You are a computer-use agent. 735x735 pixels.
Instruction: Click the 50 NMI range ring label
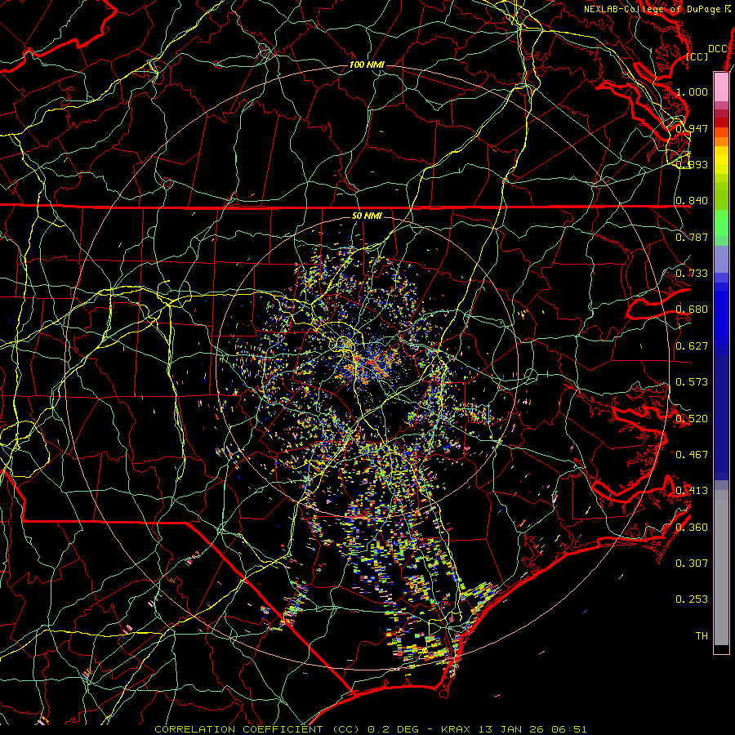[367, 216]
